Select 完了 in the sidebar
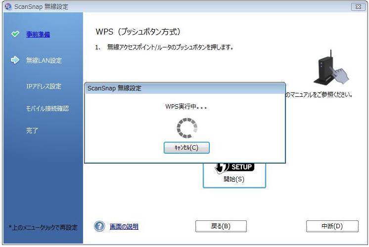This screenshot has height=247, width=369. pos(32,131)
